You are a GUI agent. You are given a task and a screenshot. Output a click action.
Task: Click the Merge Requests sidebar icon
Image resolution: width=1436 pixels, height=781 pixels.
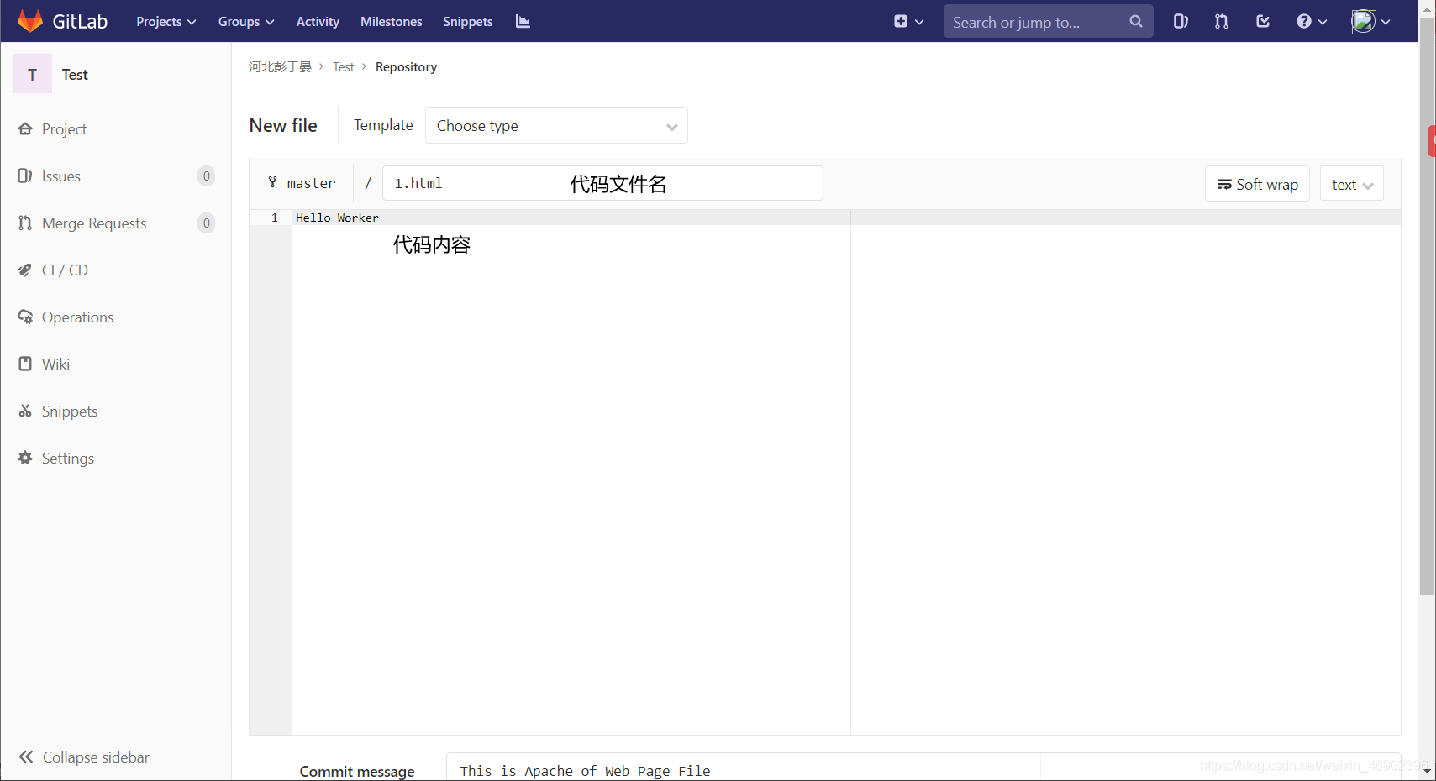25,223
